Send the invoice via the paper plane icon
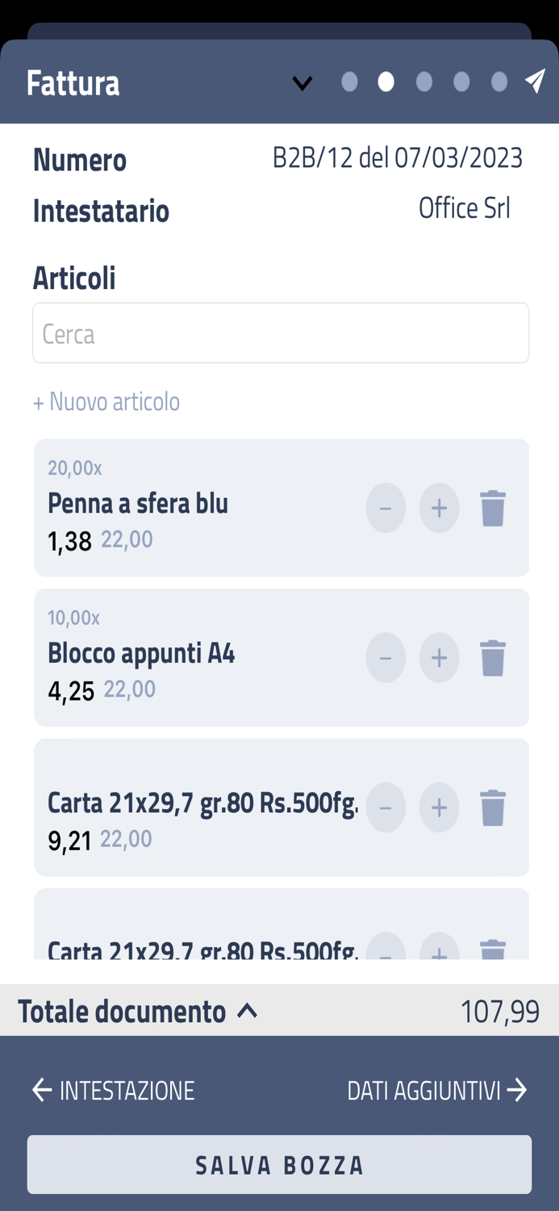The image size is (559, 1211). pos(534,82)
